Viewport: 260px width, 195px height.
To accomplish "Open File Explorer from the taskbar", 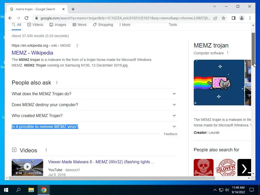I will click(x=31, y=190).
